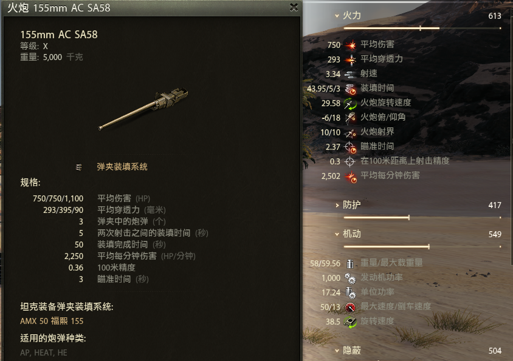This screenshot has height=361, width=513.
Task: Click the average damage (平均伤害) icon
Action: (351, 45)
